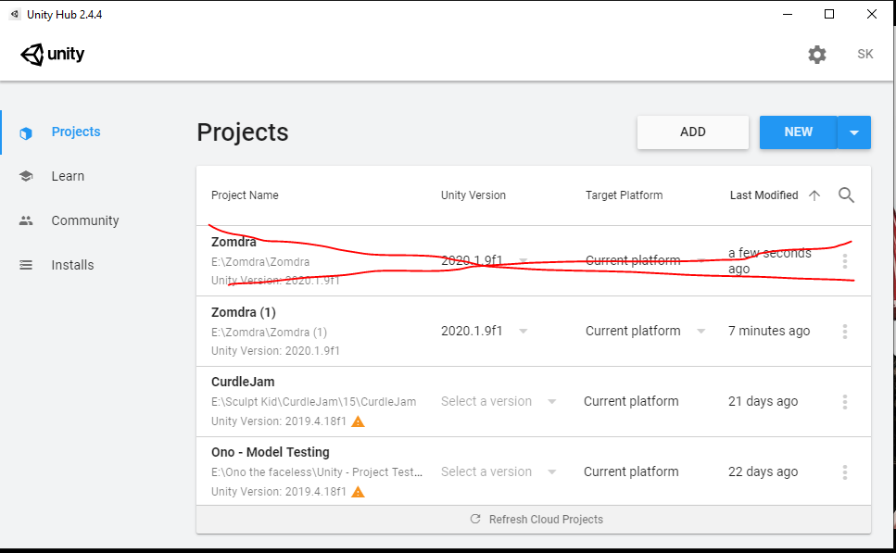Open the three-dot menu for Zomdra
Image resolution: width=896 pixels, height=553 pixels.
tap(844, 261)
